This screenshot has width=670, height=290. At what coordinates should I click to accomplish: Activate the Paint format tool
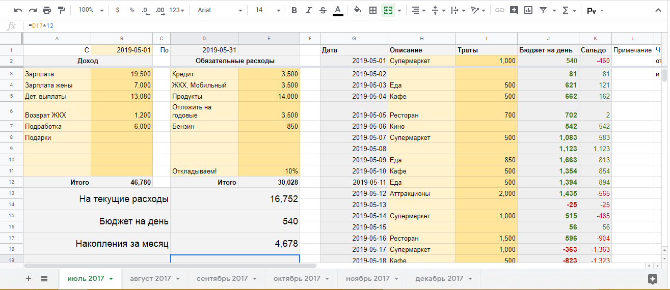[x=62, y=10]
